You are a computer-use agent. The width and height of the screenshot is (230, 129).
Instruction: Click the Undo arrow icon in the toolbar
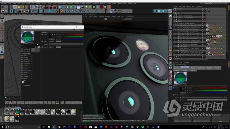pyautogui.click(x=3, y=7)
